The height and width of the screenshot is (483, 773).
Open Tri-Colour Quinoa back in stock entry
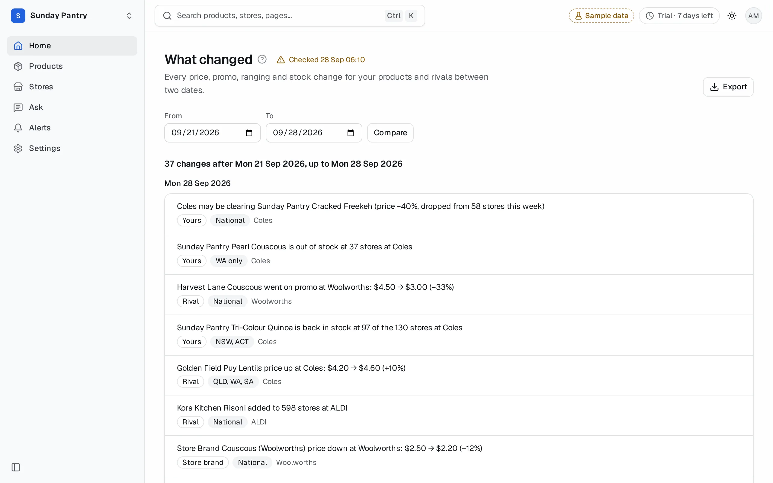click(x=459, y=335)
